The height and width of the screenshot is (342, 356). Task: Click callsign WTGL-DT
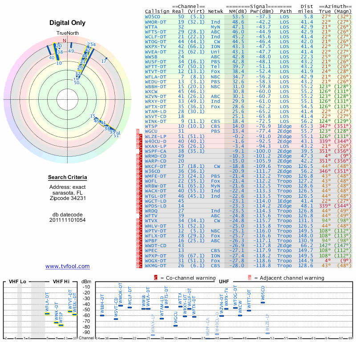click(x=155, y=196)
